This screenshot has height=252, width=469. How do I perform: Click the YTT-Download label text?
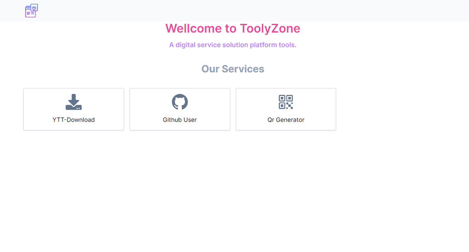tap(73, 119)
